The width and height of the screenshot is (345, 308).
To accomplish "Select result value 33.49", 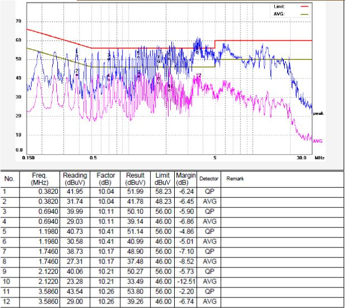I will point(135,281).
